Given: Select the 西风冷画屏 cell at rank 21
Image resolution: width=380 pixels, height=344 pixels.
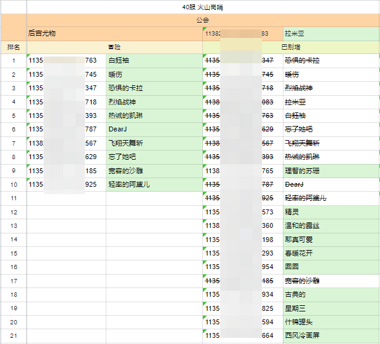Looking at the screenshot, I should tap(331, 335).
